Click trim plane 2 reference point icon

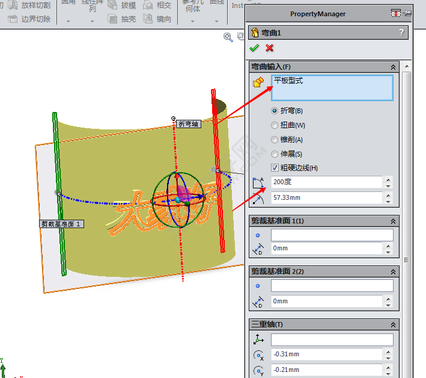[x=258, y=286]
